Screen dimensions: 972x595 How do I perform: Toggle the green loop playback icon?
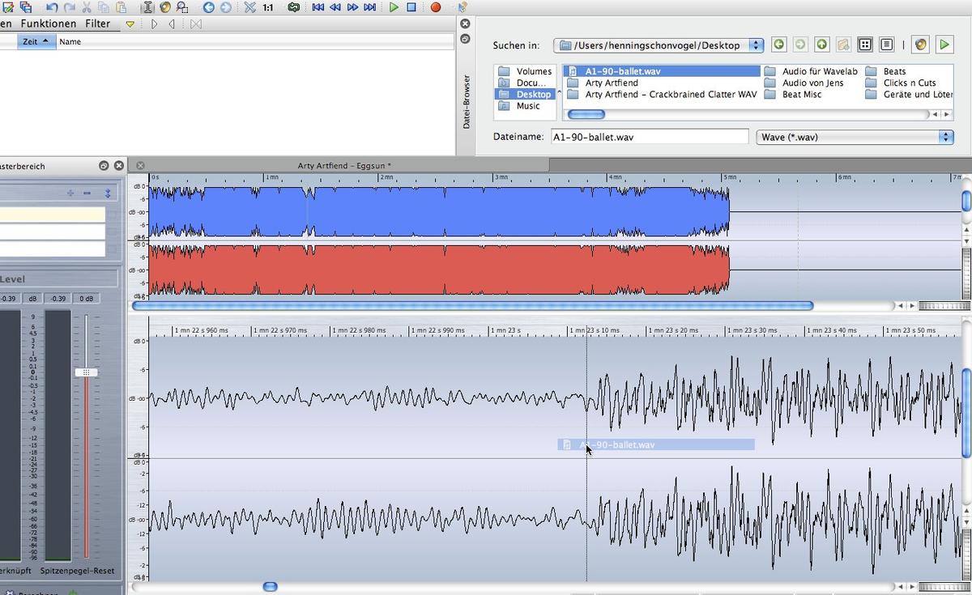click(293, 7)
